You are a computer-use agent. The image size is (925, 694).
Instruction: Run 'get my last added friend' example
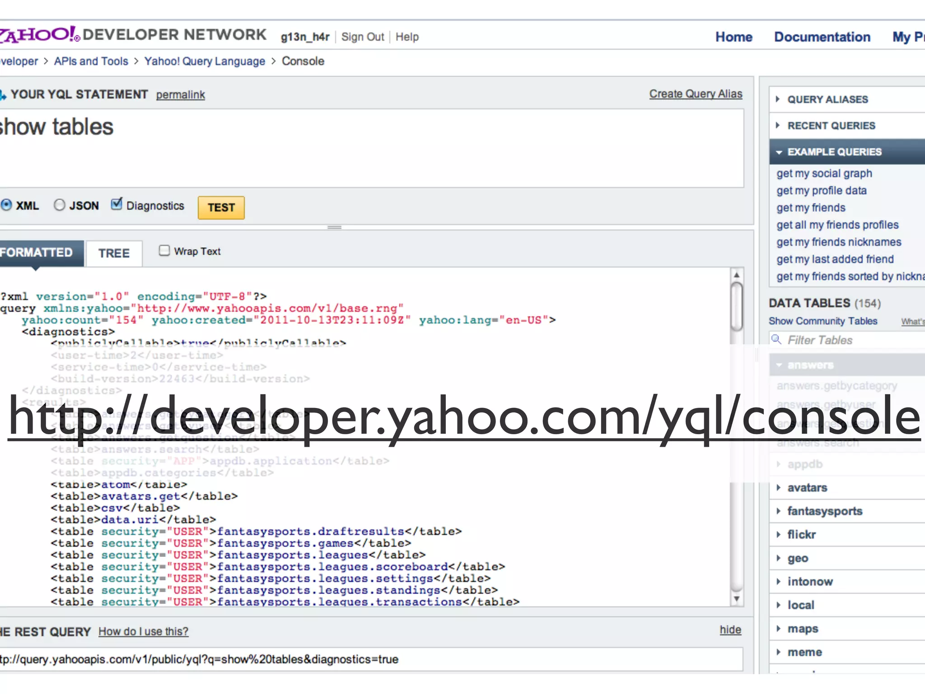(x=835, y=259)
